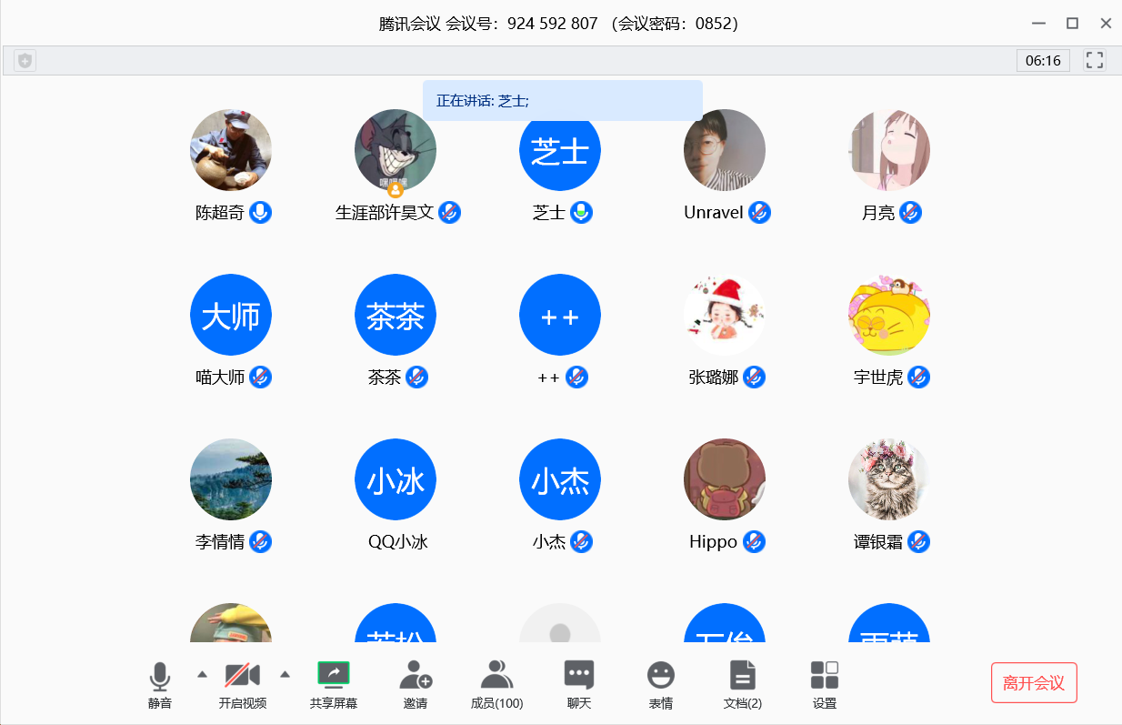Expand audio options arrow beside mute
This screenshot has width=1122, height=725.
pos(202,674)
